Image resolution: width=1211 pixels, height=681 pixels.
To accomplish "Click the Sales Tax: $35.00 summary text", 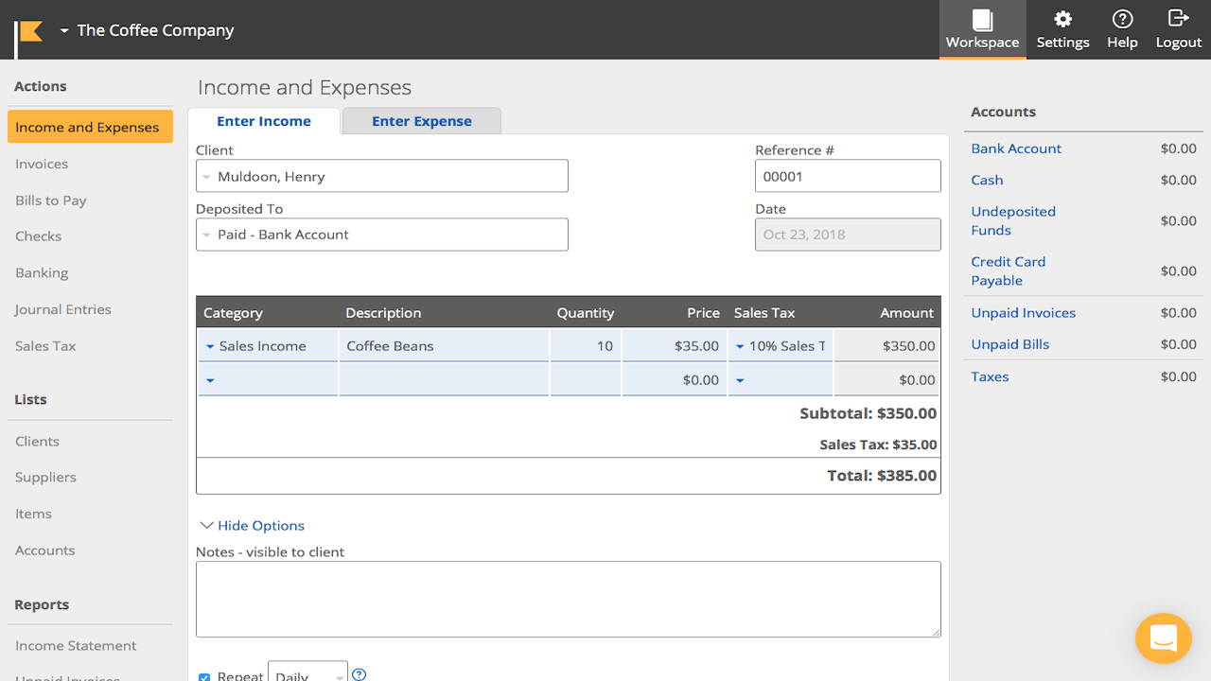I will point(878,445).
